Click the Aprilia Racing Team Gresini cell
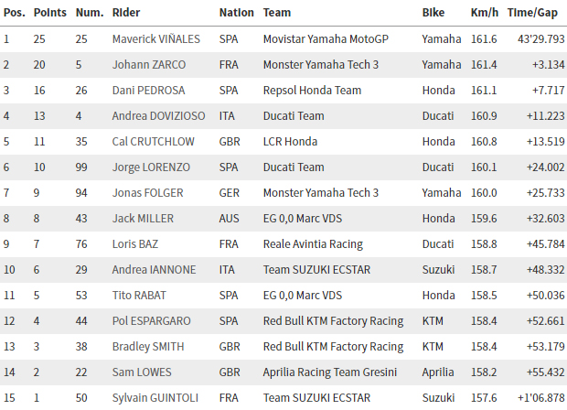Viewport: 567px width, 410px height. [x=329, y=372]
